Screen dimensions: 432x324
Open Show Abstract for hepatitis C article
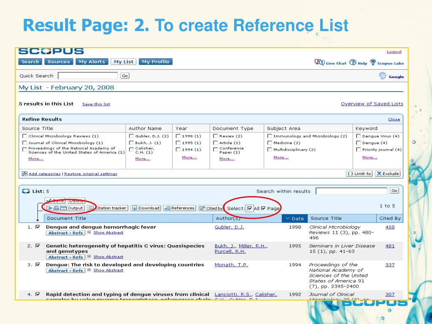108,256
